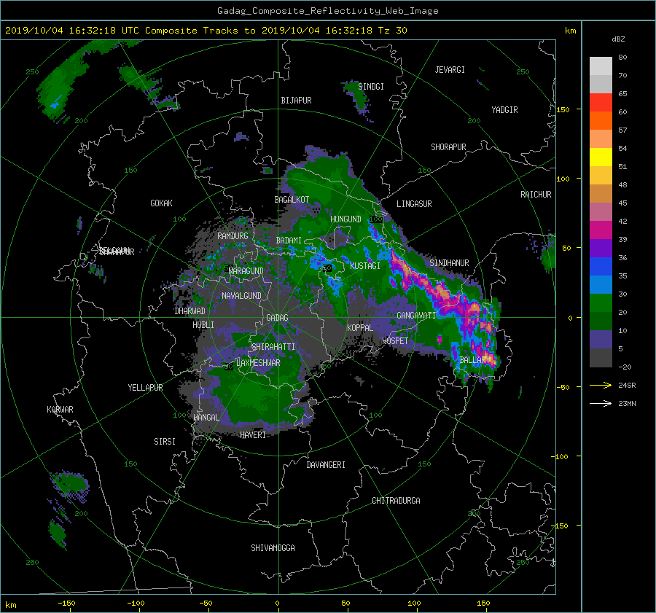Select the LAXMESHWAR label
Viewport: 656px width, 613px height.
point(258,363)
